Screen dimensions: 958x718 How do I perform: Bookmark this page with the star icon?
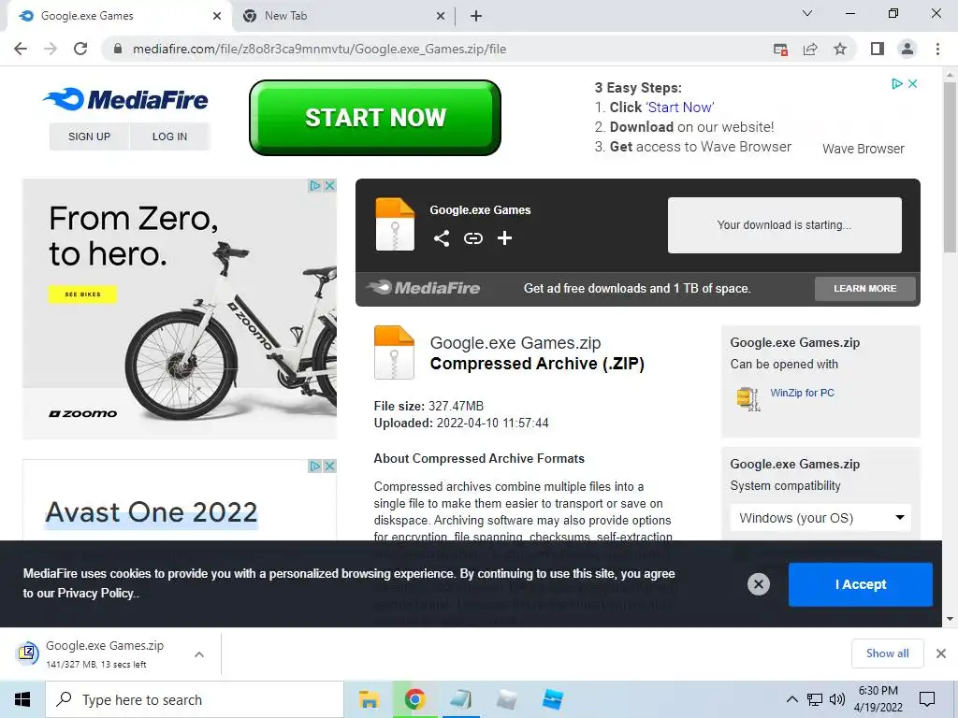(840, 49)
